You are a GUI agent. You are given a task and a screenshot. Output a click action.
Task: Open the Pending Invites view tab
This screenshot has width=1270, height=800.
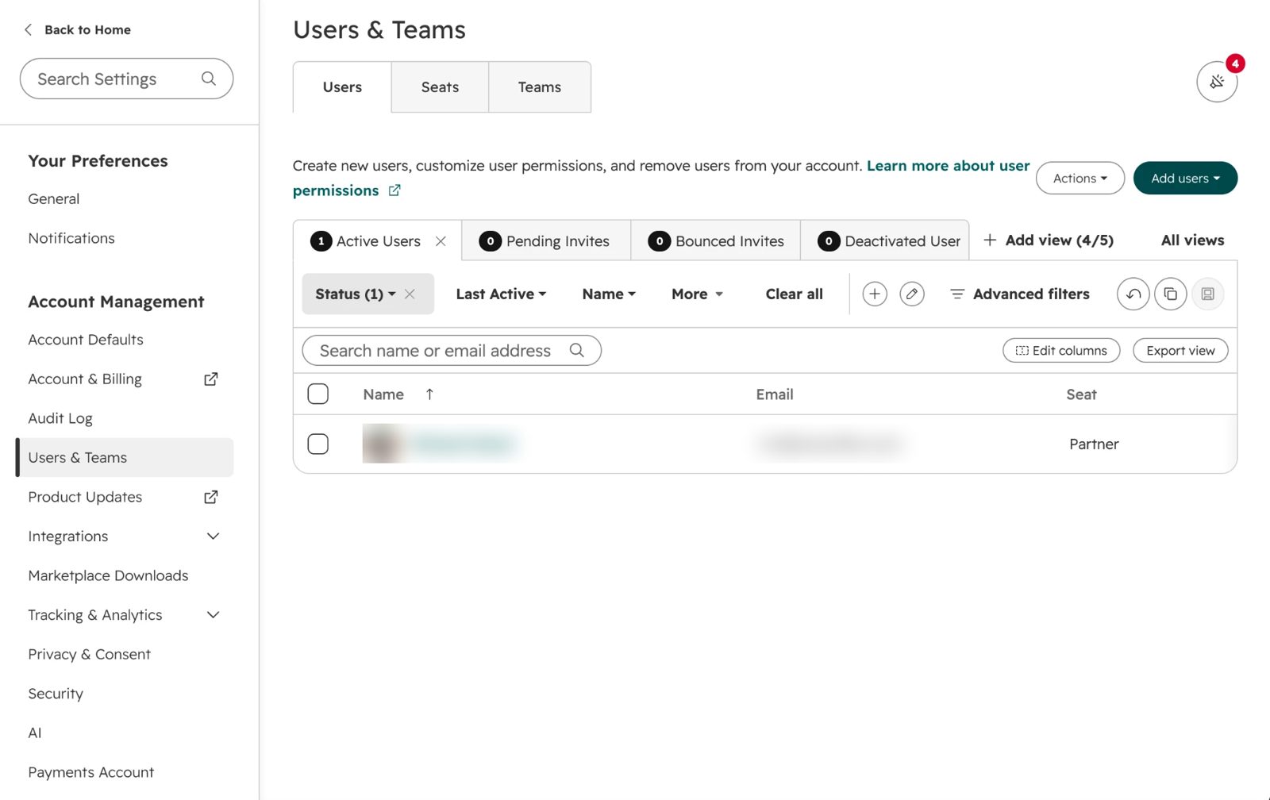tap(546, 241)
